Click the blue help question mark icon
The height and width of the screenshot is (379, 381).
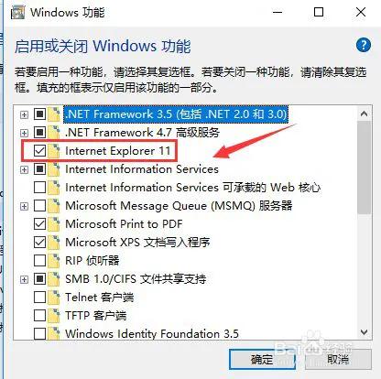364,46
